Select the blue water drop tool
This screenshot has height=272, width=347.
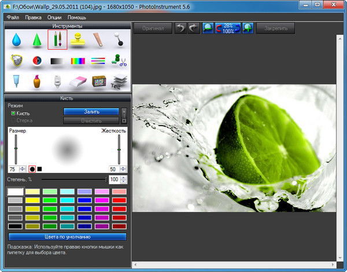pyautogui.click(x=15, y=41)
